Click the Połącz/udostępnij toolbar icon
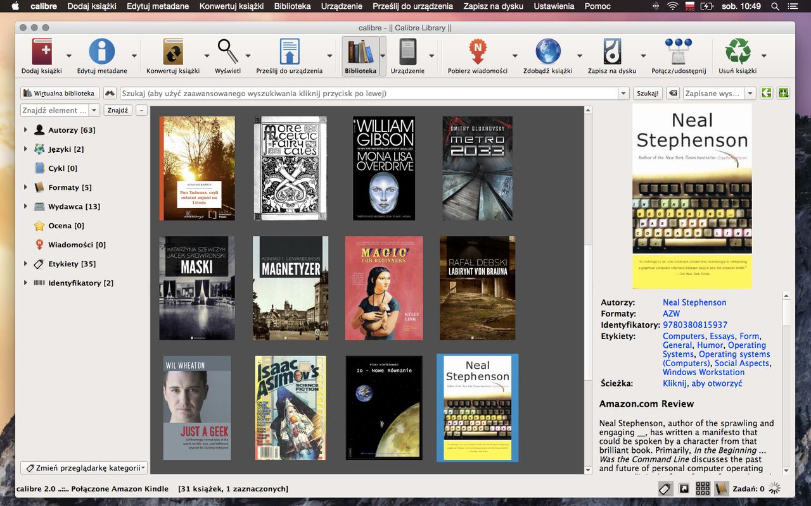The width and height of the screenshot is (811, 506). [678, 52]
